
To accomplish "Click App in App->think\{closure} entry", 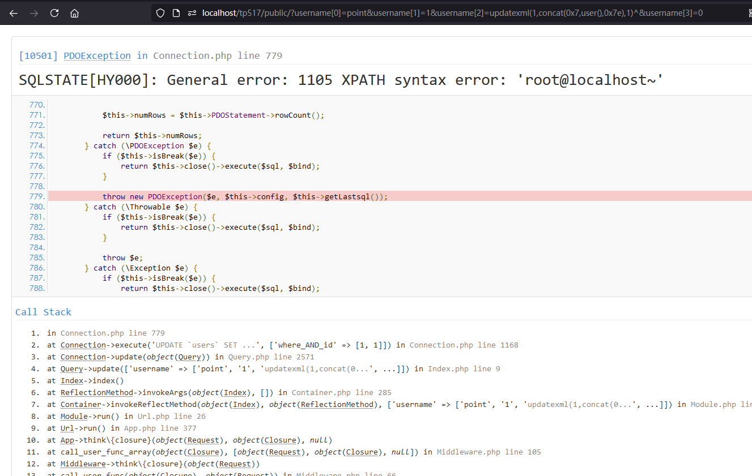I will pos(67,440).
